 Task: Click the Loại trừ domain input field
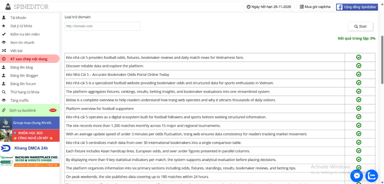coord(102,26)
